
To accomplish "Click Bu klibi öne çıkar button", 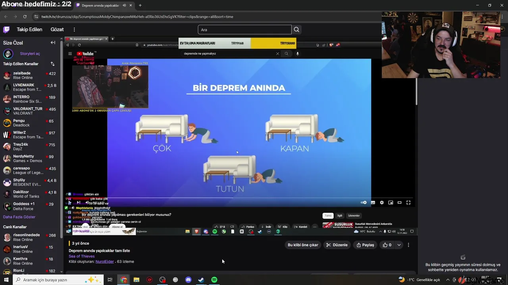I will click(303, 245).
